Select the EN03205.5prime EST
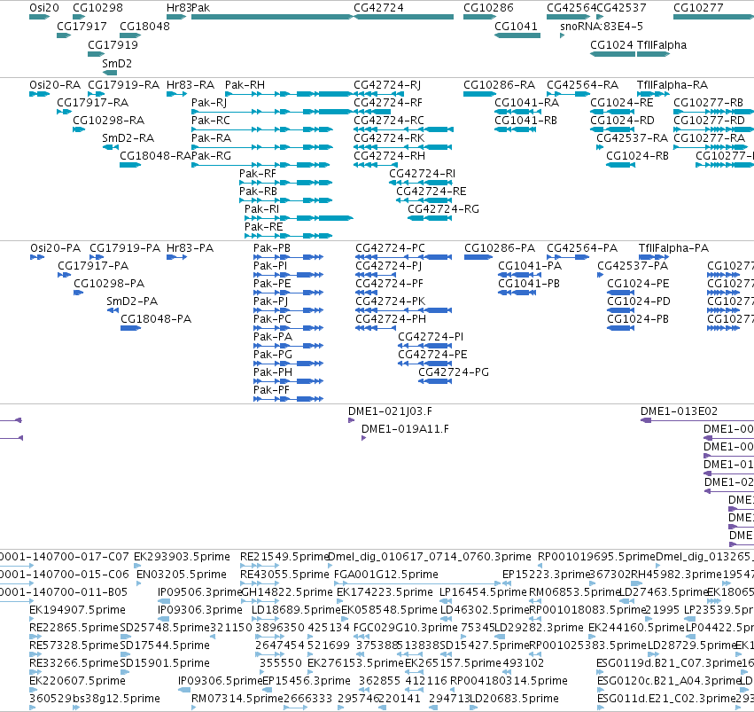Viewport: 754px width, 712px height. 139,583
